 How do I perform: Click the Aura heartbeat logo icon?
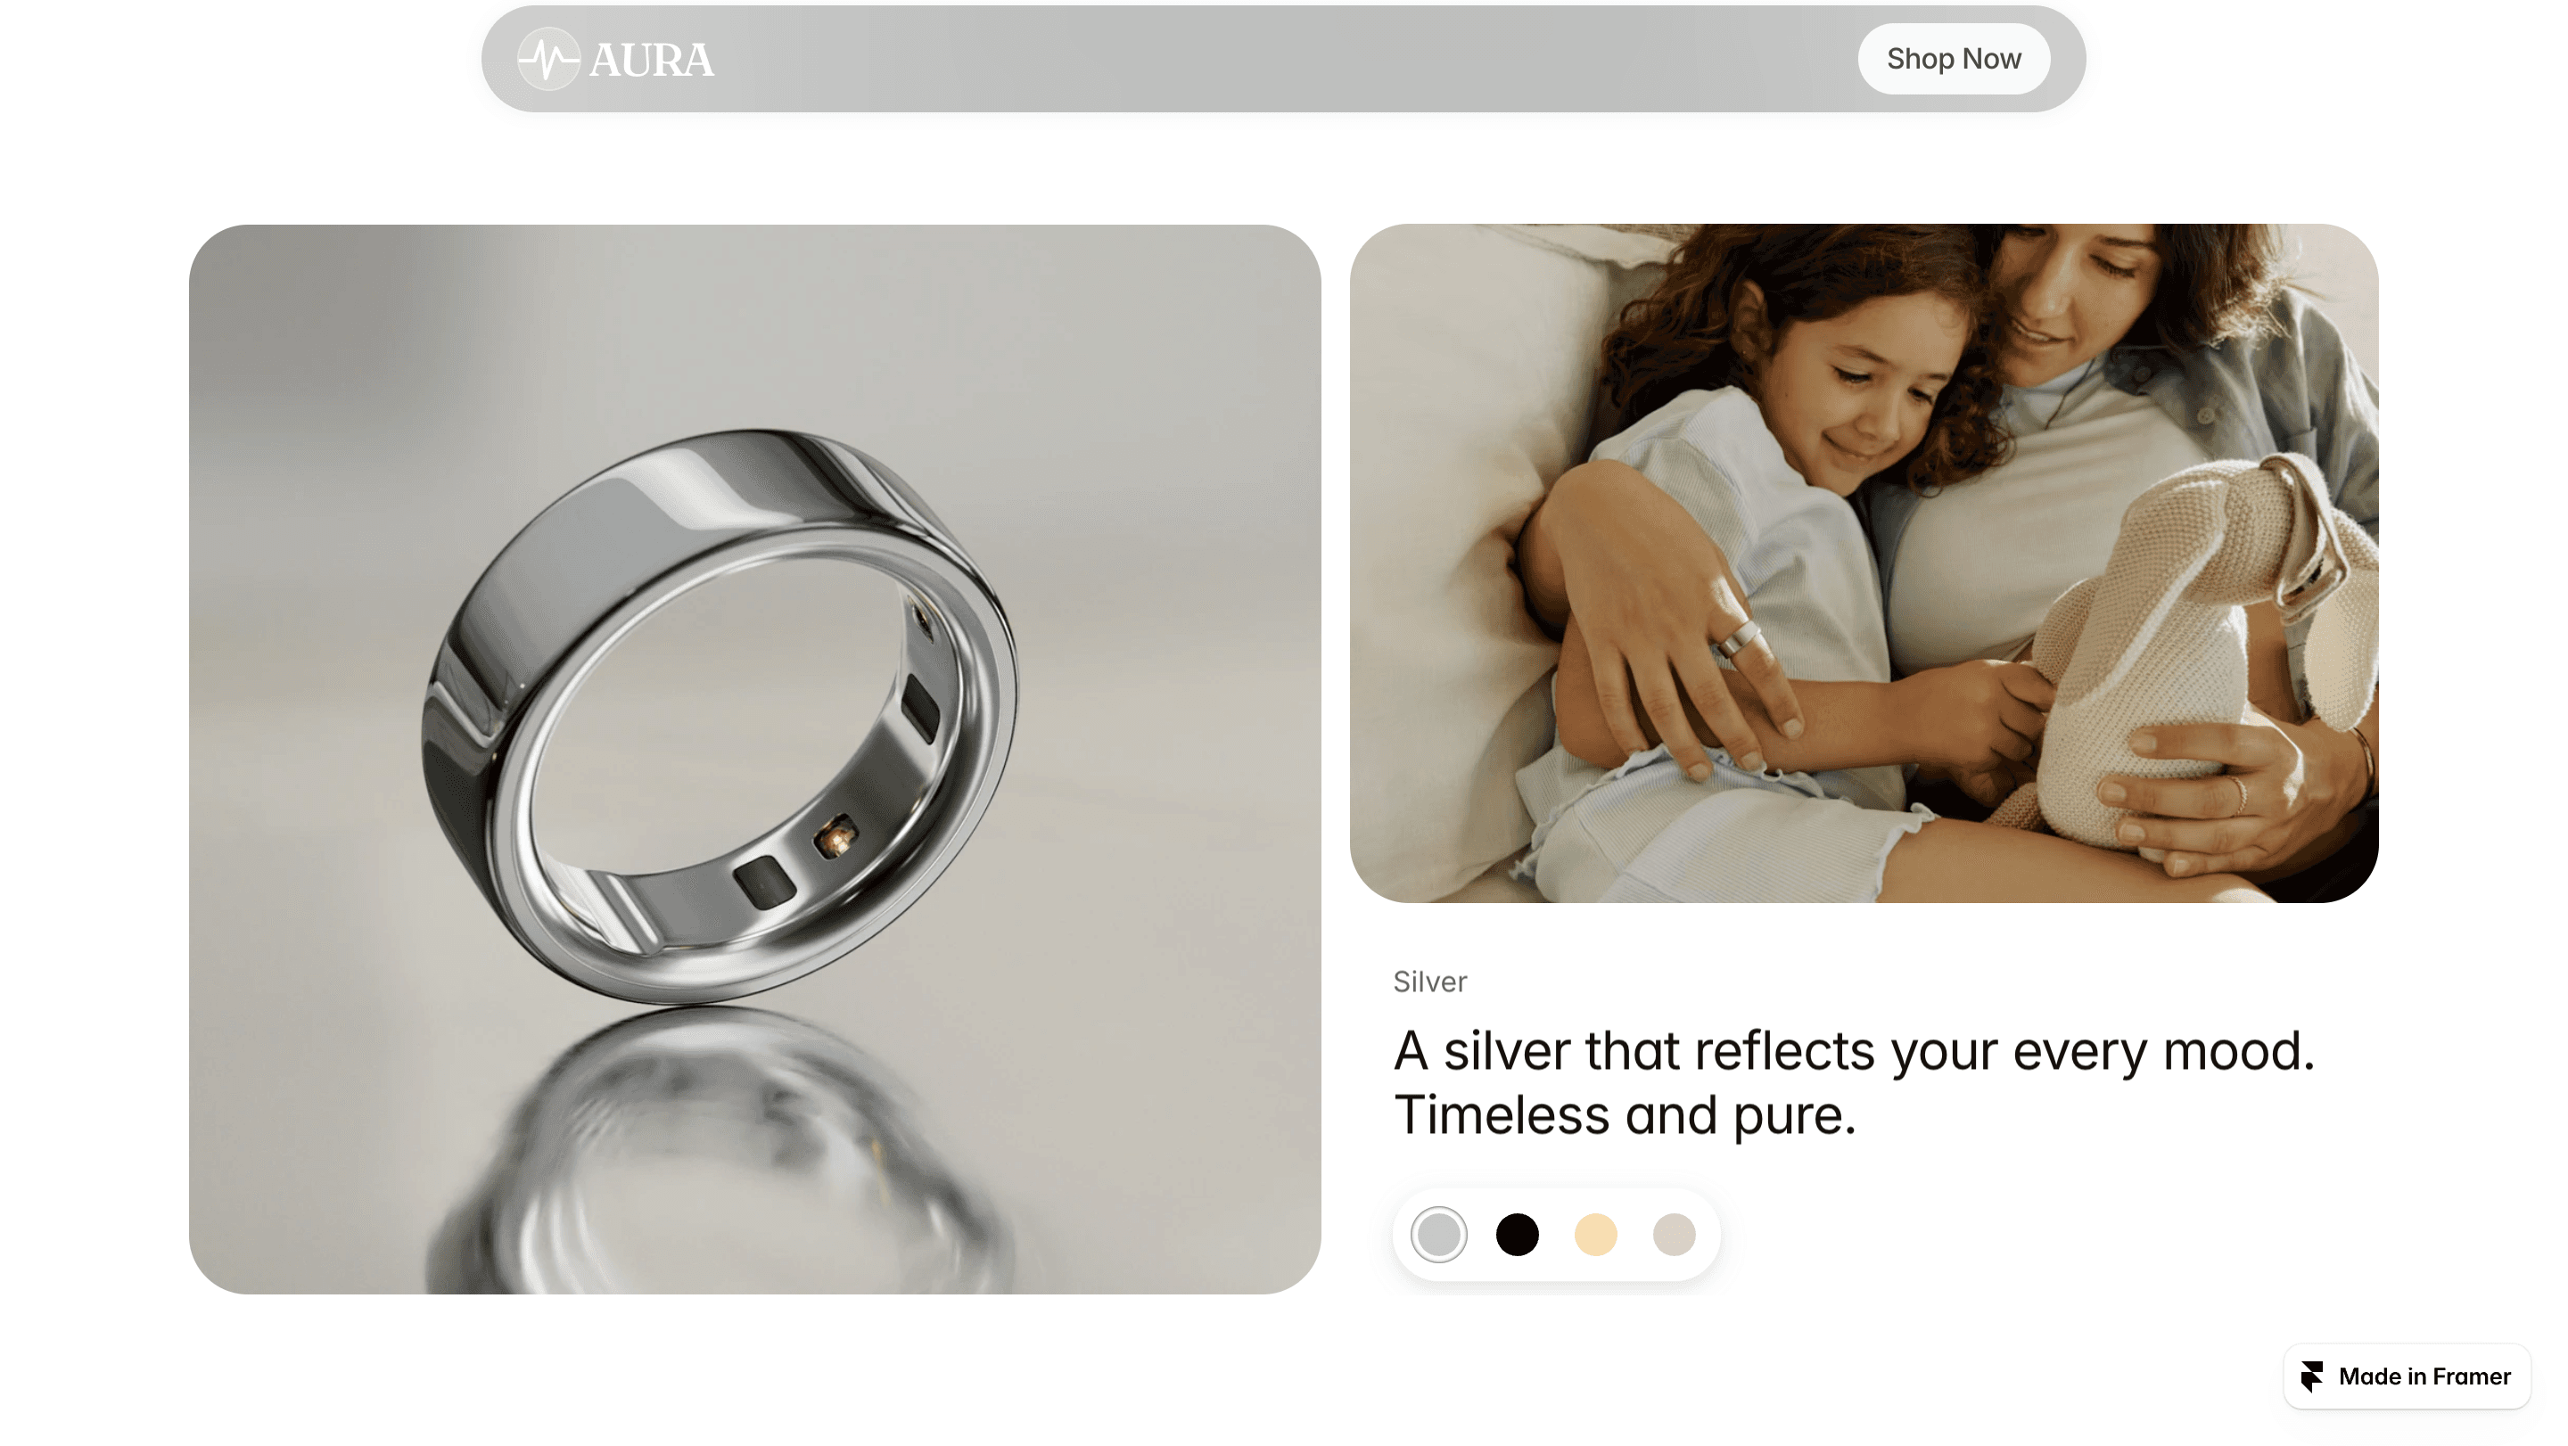[548, 59]
